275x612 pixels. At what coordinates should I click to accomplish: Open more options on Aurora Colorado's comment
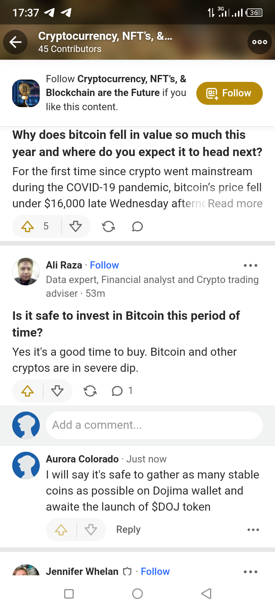pyautogui.click(x=253, y=530)
